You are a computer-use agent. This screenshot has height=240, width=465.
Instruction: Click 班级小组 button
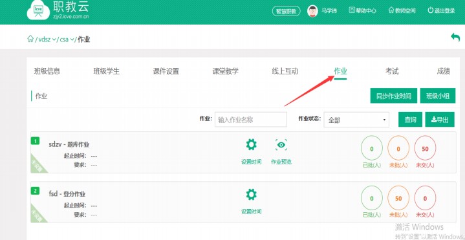(438, 96)
